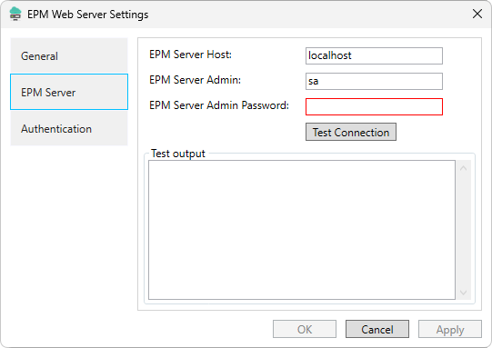The image size is (492, 348).
Task: Click the EPM Web Server Settings app icon
Action: pyautogui.click(x=15, y=15)
